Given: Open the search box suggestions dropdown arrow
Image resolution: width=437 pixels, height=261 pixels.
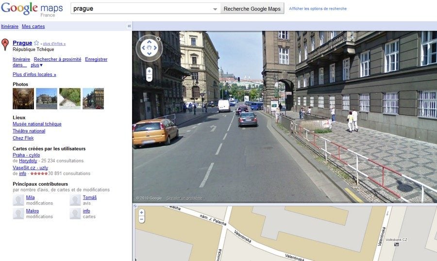Looking at the screenshot, I should pyautogui.click(x=215, y=9).
